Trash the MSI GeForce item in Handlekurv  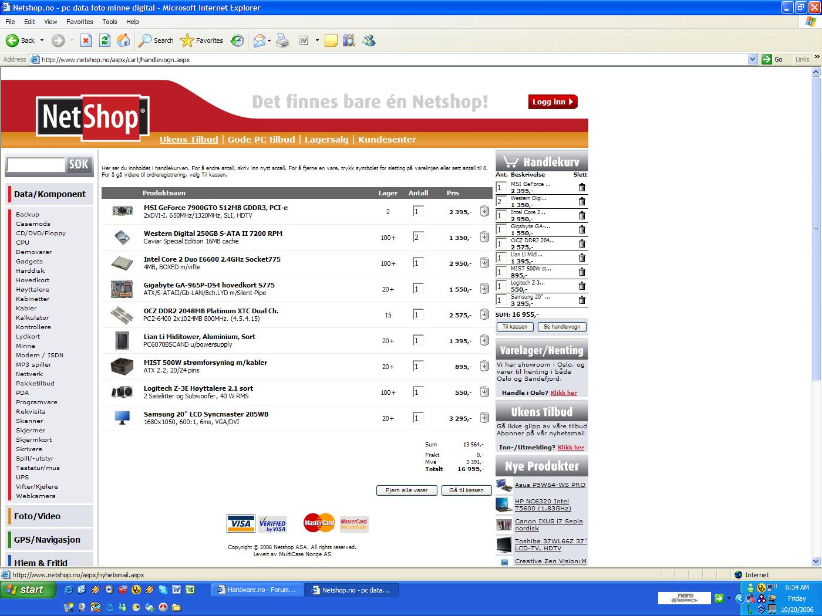point(582,187)
